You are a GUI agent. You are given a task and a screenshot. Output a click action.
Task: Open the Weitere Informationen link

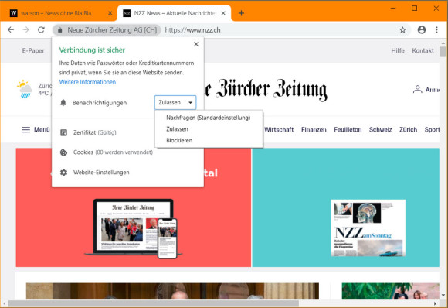tap(87, 82)
